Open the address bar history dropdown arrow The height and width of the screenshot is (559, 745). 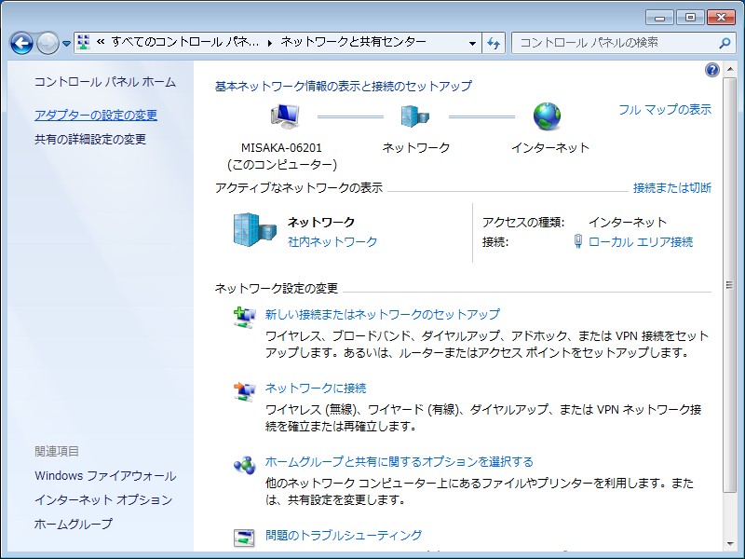[474, 42]
